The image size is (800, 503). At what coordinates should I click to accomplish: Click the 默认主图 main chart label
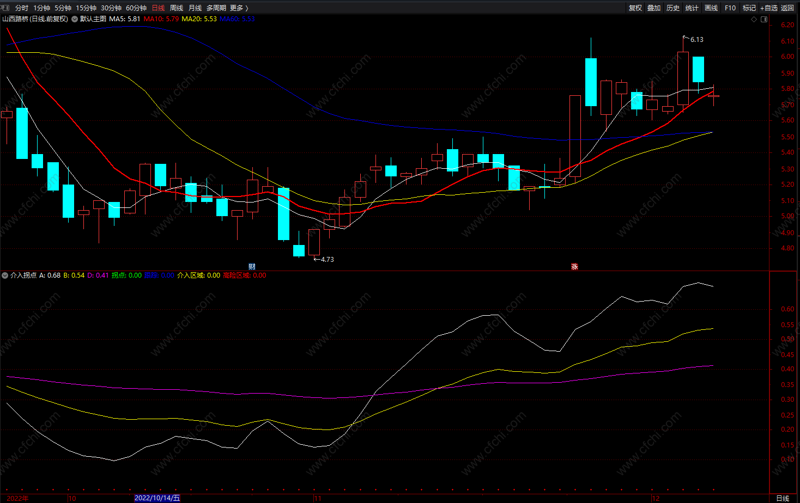click(93, 19)
